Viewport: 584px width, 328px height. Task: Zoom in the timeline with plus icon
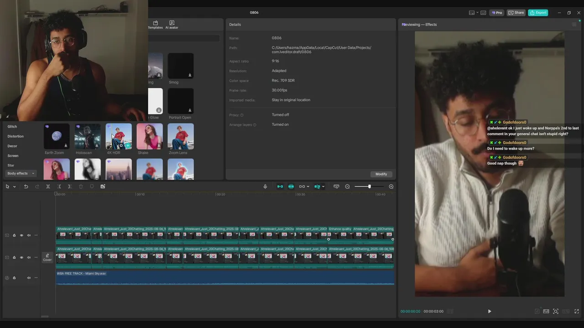click(391, 186)
